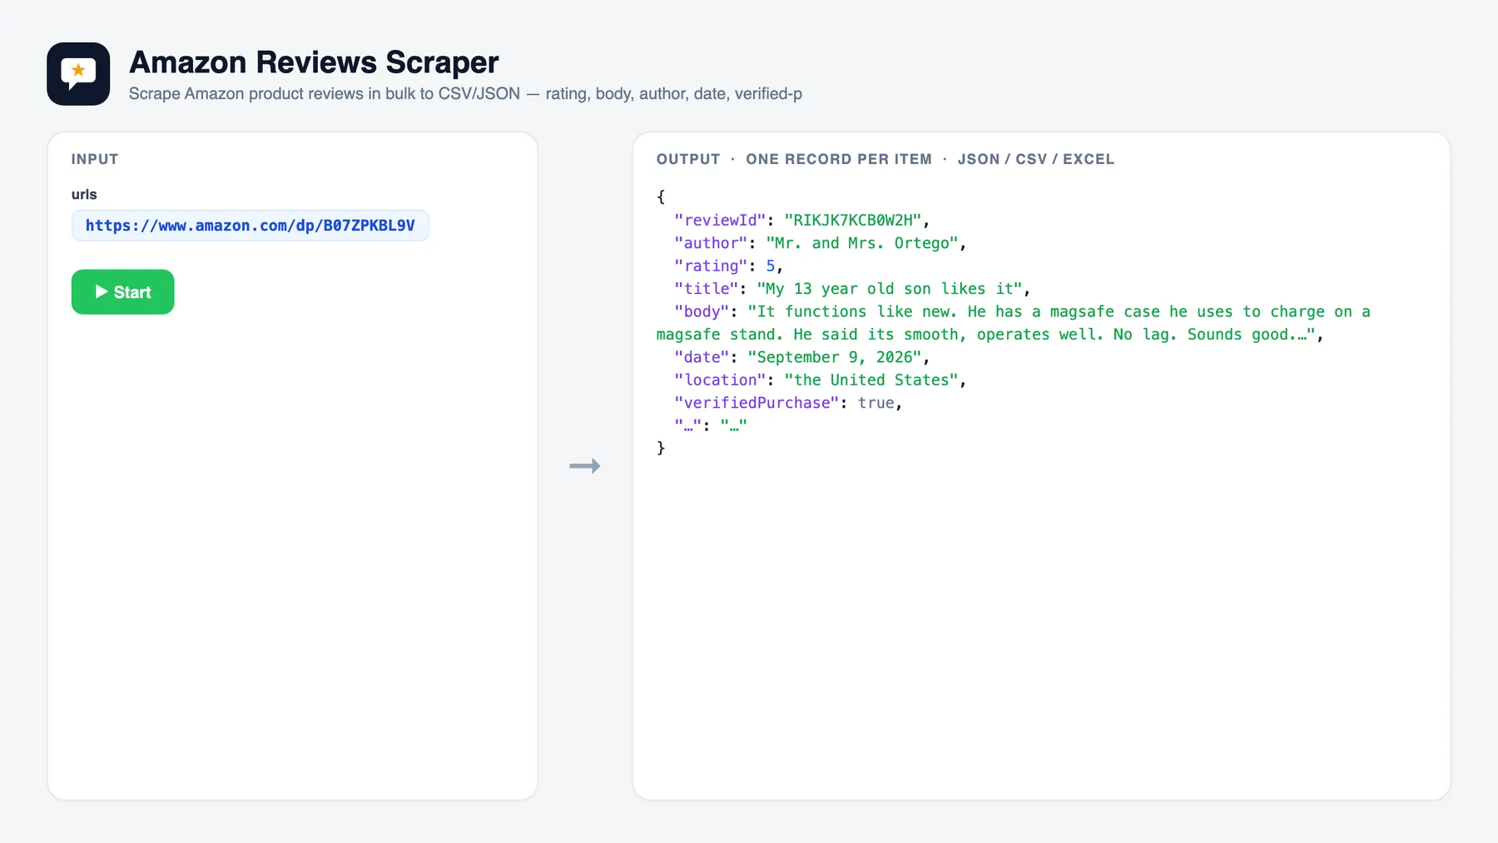Click the author value 'Mr. and Mrs. Ortego'
Viewport: 1498px width, 843px height.
point(861,243)
